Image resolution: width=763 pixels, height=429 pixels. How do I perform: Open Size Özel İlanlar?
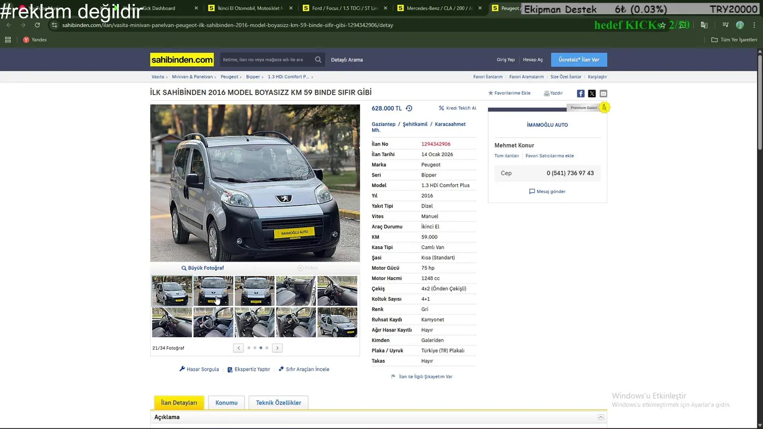pos(566,77)
